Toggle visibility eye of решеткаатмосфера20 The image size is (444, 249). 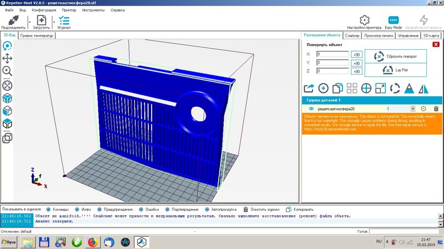tap(311, 108)
